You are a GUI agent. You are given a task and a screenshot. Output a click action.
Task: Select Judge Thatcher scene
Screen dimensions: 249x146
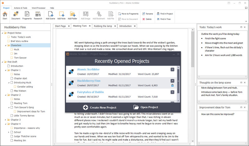25,136
